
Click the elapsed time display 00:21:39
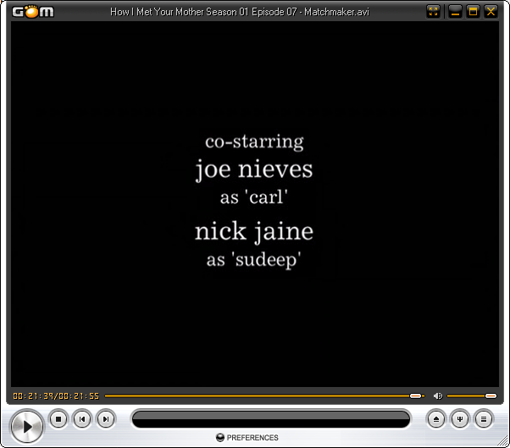coord(33,396)
